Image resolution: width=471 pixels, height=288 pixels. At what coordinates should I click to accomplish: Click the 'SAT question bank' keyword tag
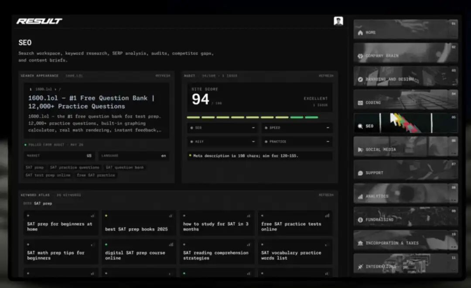[125, 168]
